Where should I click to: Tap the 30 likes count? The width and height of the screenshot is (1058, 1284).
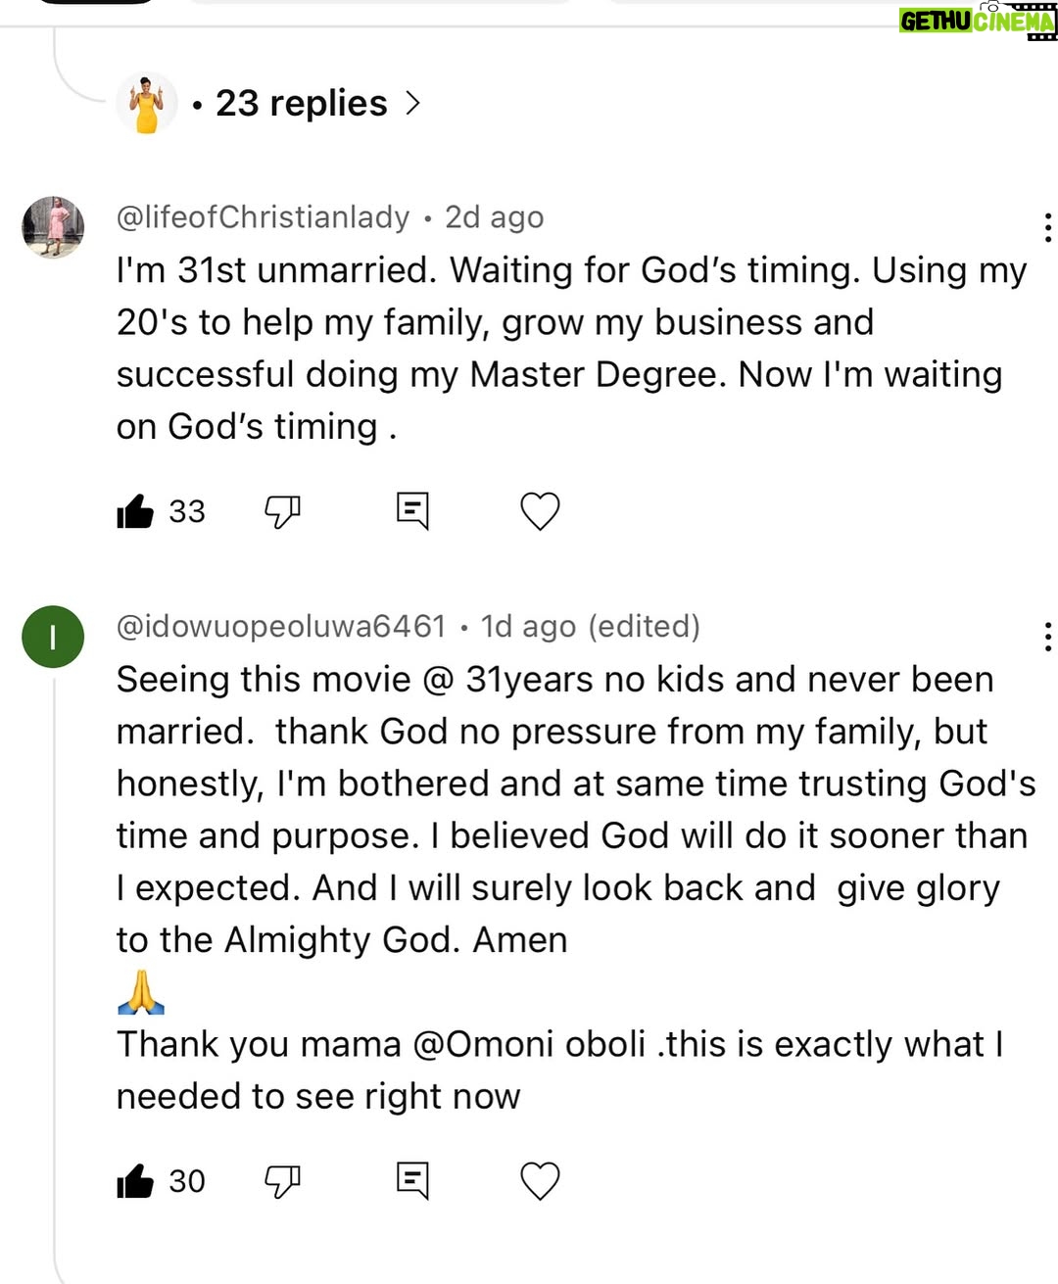tap(187, 1181)
